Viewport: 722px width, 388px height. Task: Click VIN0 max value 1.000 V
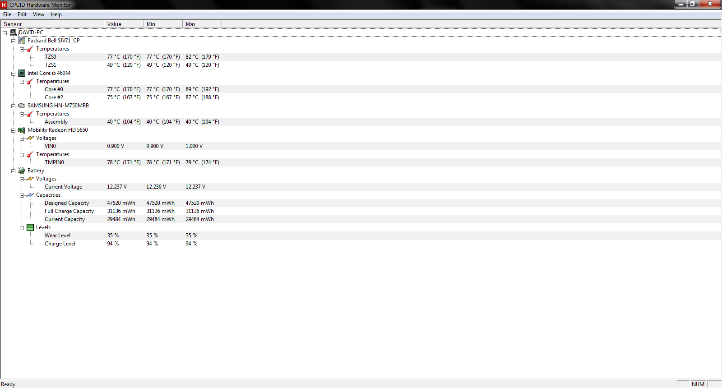coord(194,146)
